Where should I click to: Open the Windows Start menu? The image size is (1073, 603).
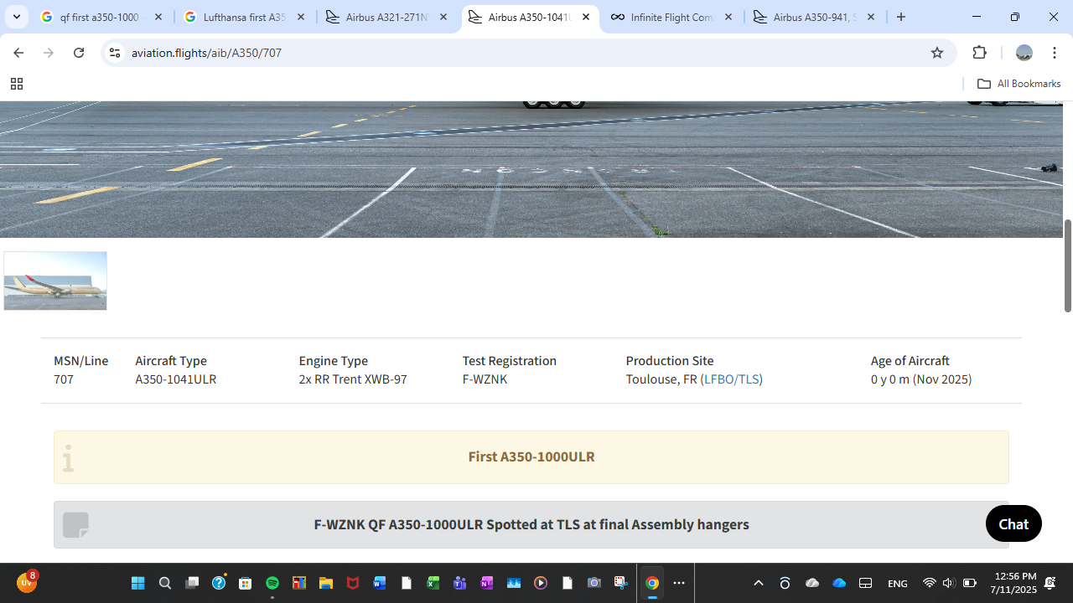point(138,583)
